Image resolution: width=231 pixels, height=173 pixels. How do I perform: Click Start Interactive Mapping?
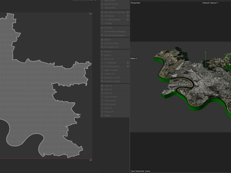coord(115,32)
